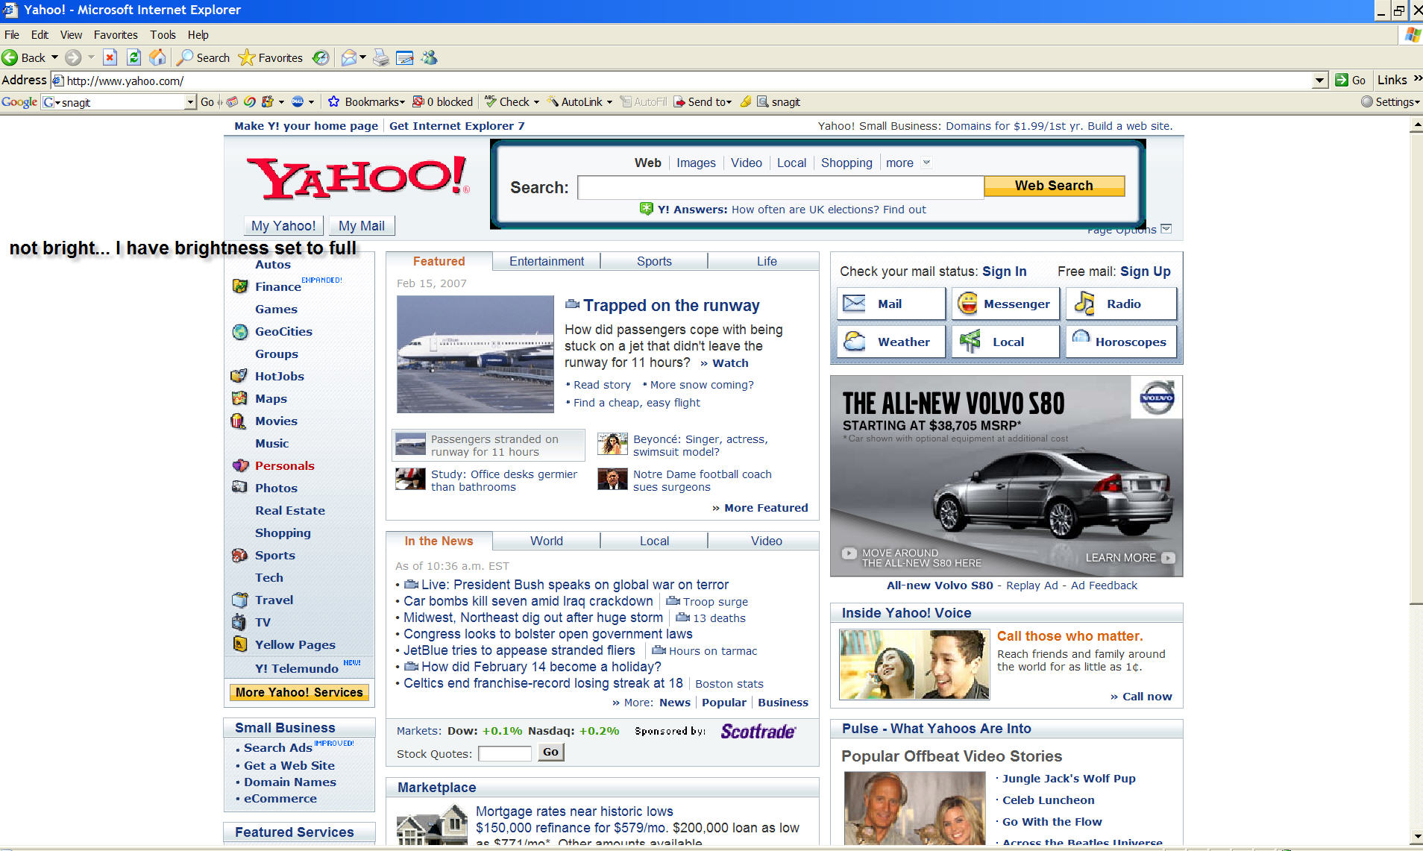Click the Edit page toolbar icon
Screen dimensions: 1423x851
click(x=405, y=57)
